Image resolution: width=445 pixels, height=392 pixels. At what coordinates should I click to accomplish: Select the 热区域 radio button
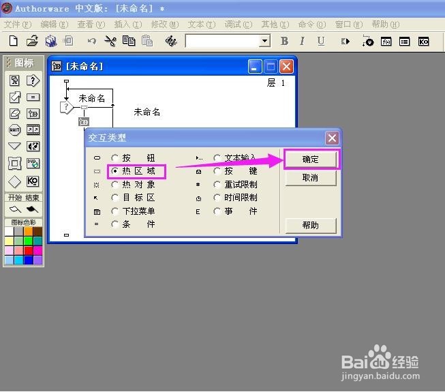[x=115, y=171]
